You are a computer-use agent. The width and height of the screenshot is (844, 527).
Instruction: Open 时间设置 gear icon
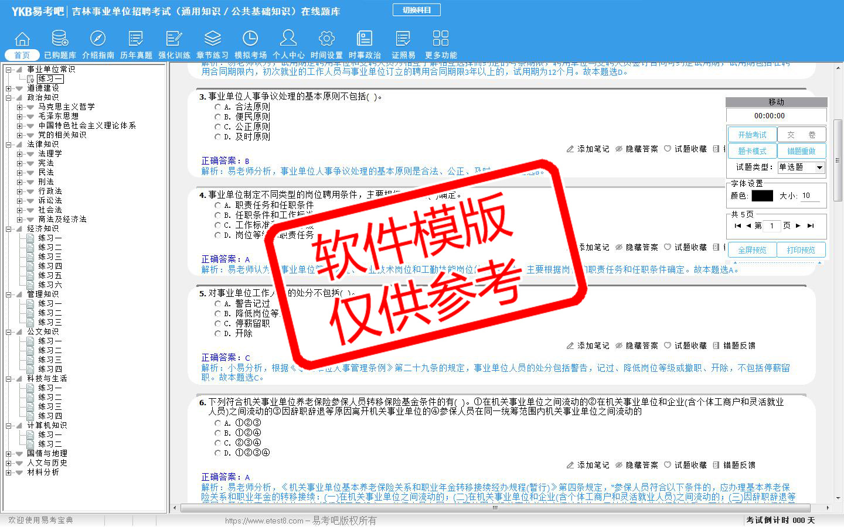(x=326, y=39)
